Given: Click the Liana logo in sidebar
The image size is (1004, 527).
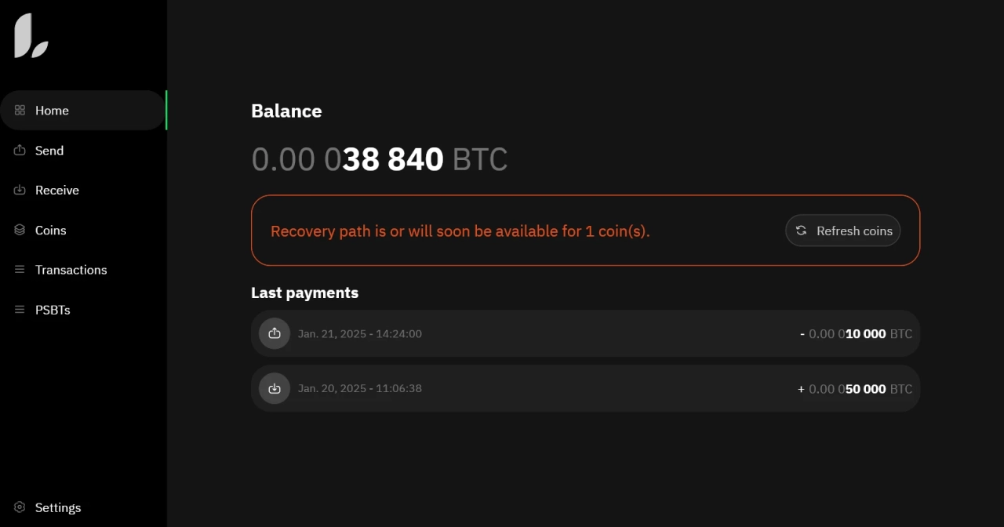Looking at the screenshot, I should pyautogui.click(x=31, y=36).
